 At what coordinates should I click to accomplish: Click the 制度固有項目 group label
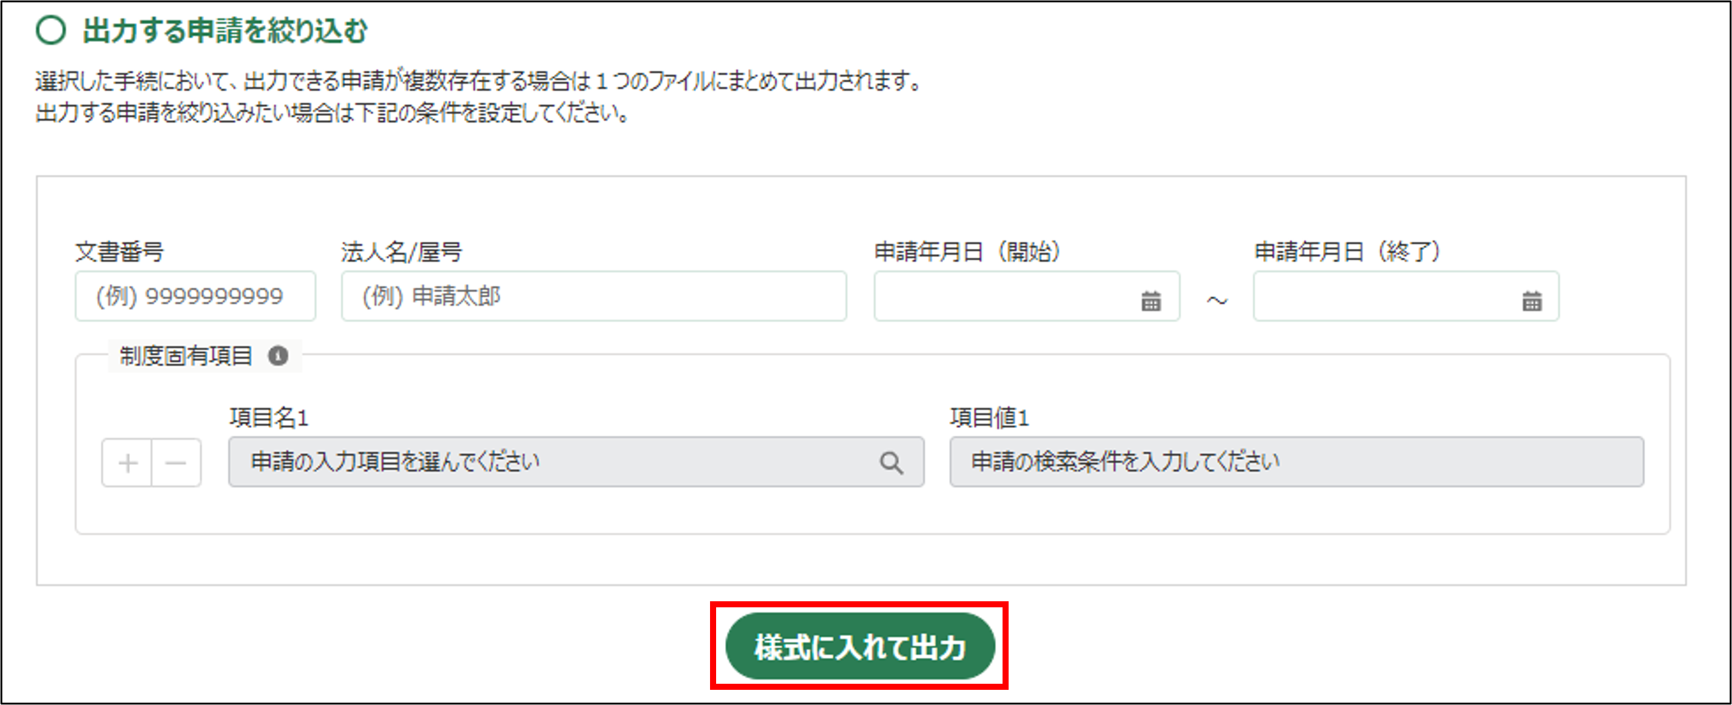pyautogui.click(x=186, y=356)
